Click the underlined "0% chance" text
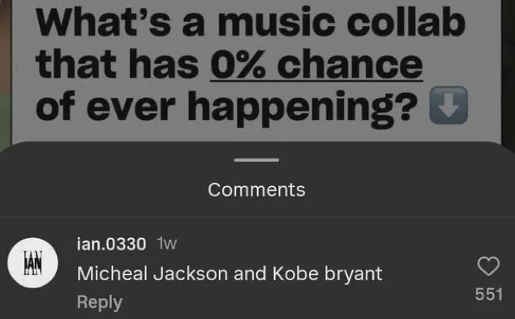 [316, 64]
